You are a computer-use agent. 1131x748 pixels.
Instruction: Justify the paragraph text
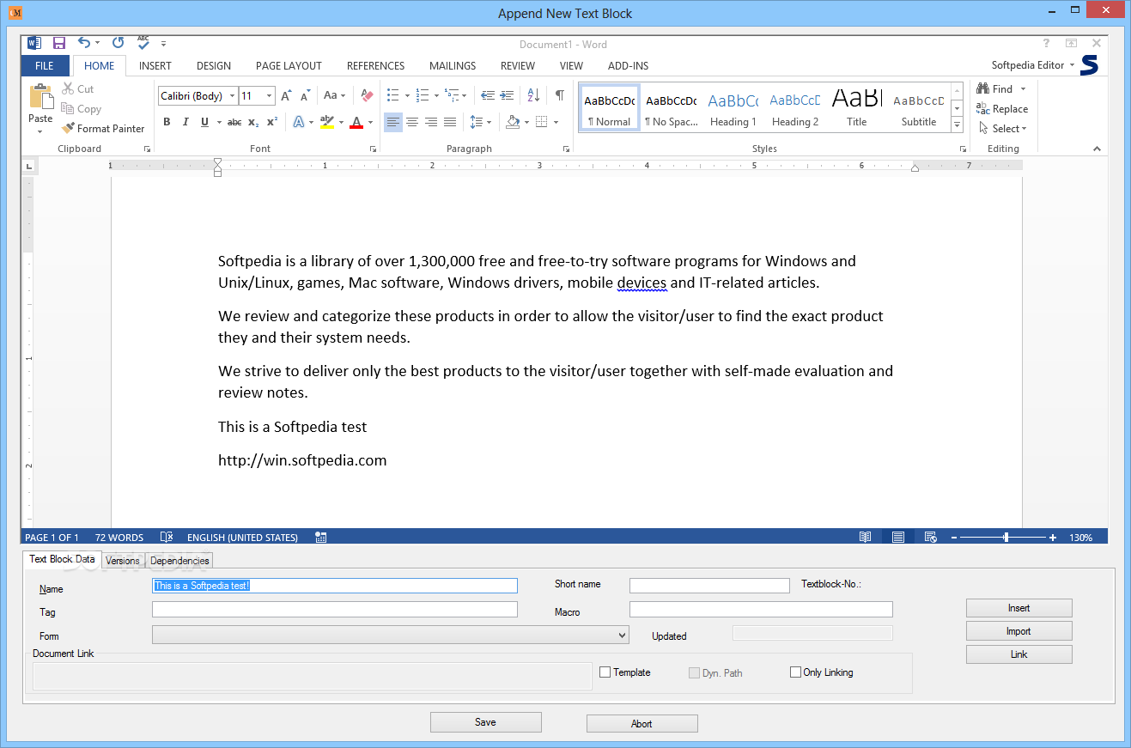(x=450, y=122)
